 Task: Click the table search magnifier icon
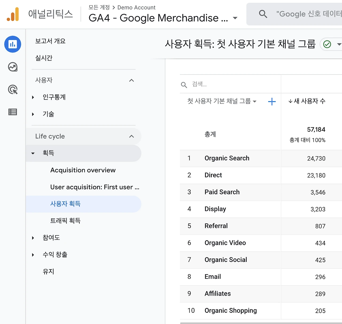(x=184, y=85)
